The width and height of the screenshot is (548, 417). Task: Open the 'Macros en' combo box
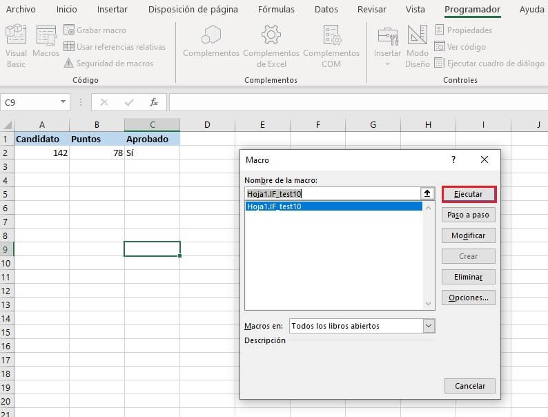[x=429, y=326]
